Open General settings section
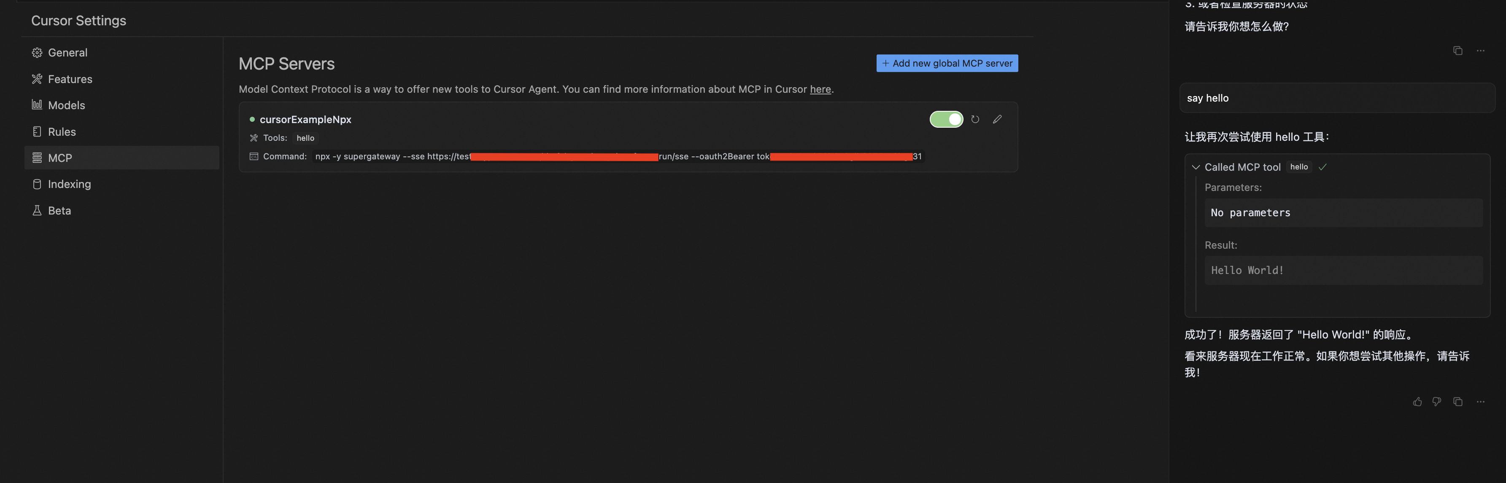 (67, 53)
